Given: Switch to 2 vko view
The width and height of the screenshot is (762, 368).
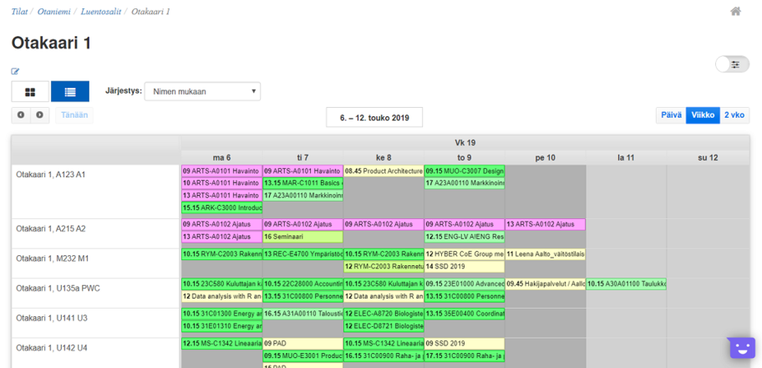Looking at the screenshot, I should tap(734, 115).
